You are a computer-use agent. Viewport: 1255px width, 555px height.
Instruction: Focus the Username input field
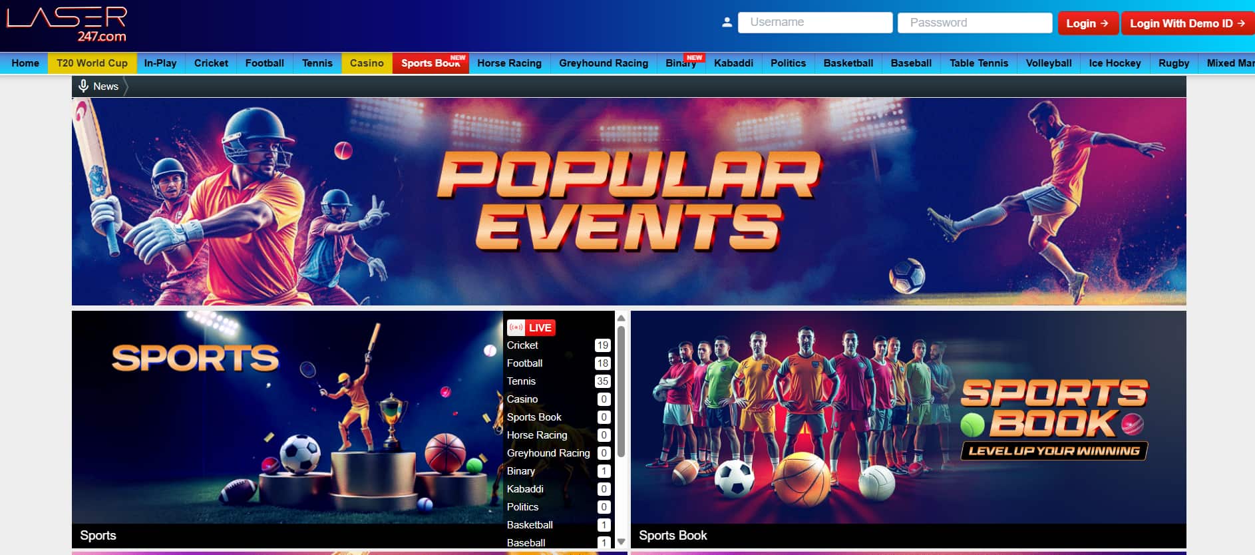click(815, 22)
